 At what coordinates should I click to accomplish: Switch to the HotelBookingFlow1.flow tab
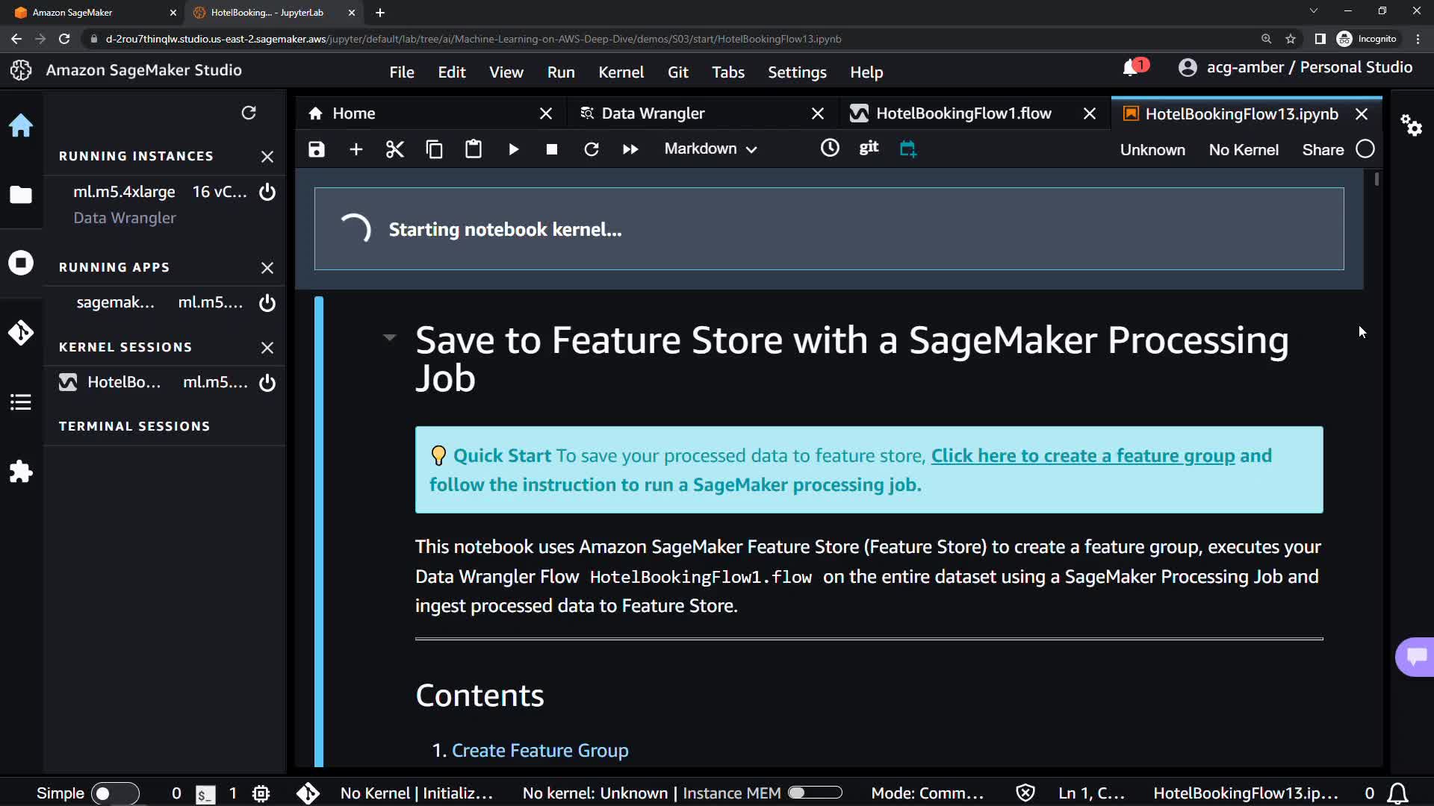coord(963,113)
